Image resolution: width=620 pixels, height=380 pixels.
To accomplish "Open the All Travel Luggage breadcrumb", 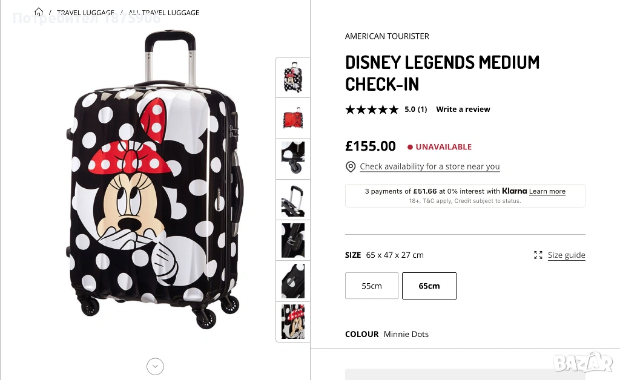I will click(164, 12).
